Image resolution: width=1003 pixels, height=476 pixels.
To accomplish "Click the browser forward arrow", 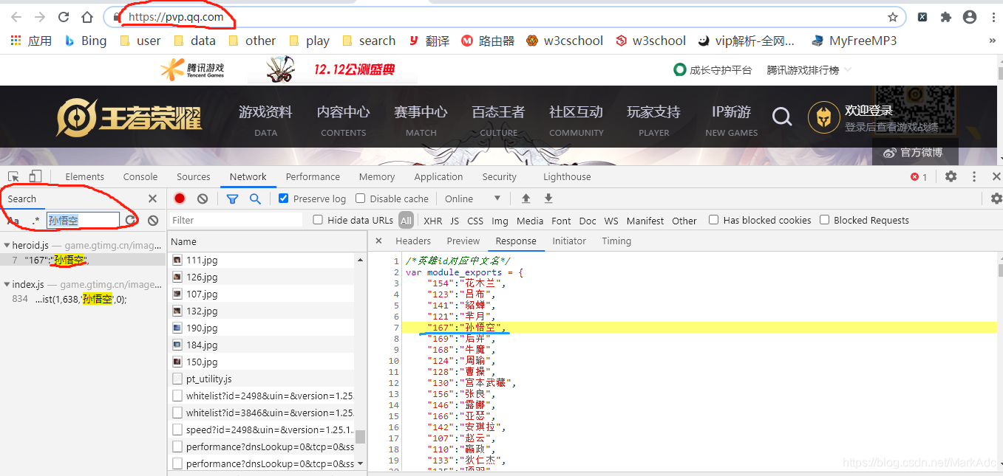I will pos(40,17).
